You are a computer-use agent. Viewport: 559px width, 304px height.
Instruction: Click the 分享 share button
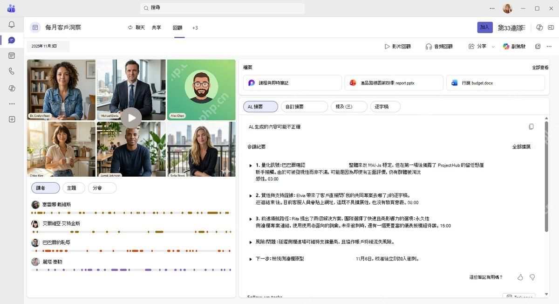click(477, 46)
